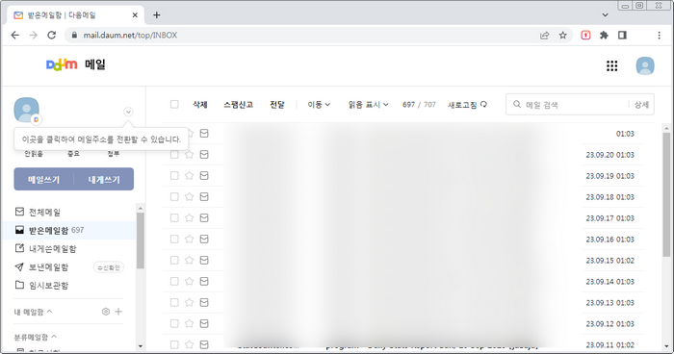
Task: Click the sidebar profile picture
Action: pyautogui.click(x=27, y=110)
